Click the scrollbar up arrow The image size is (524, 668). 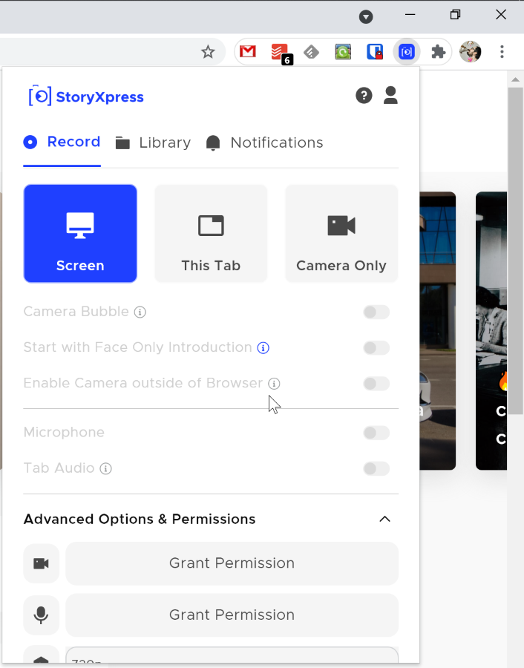click(515, 79)
